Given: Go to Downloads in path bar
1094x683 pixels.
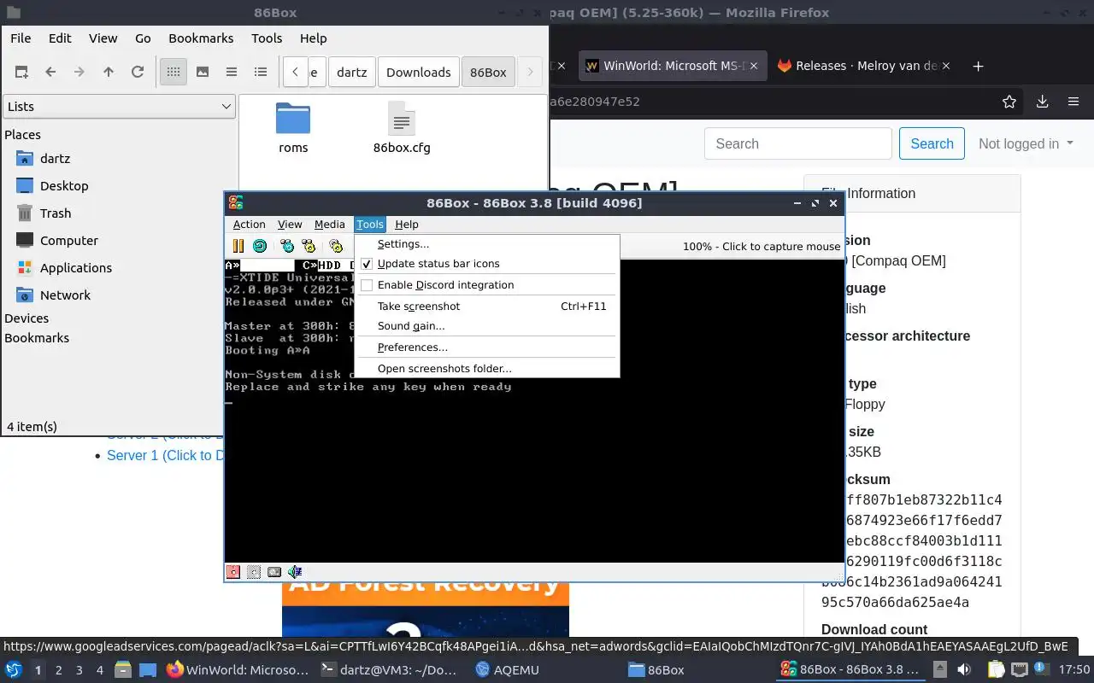Looking at the screenshot, I should tap(419, 73).
